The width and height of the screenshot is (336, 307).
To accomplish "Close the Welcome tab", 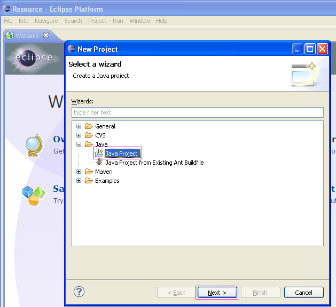I will [46, 35].
